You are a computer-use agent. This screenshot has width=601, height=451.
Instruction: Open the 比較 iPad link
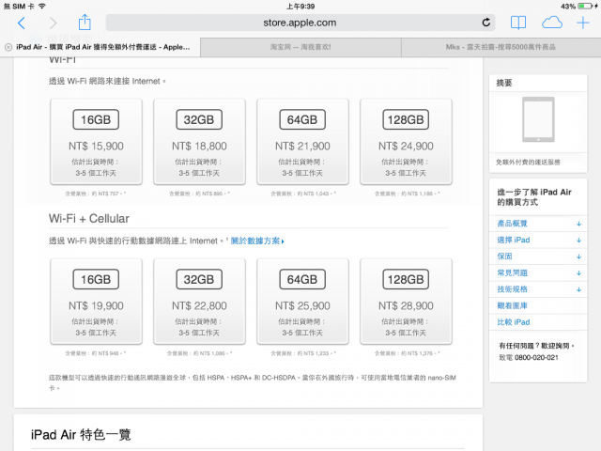click(514, 322)
